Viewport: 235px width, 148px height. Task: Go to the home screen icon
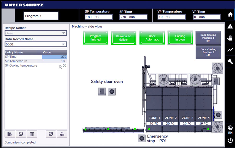click(x=230, y=15)
